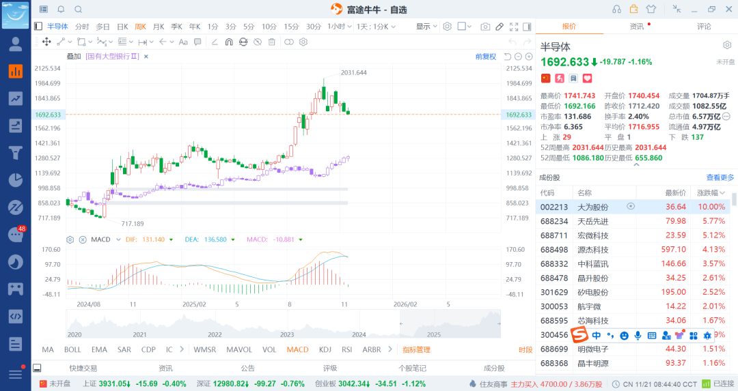Toggle hide all drawings eye icon

click(258, 42)
